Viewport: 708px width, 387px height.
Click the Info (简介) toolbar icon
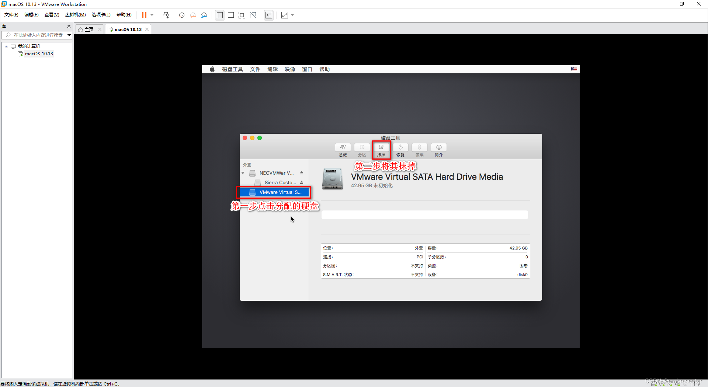tap(439, 147)
